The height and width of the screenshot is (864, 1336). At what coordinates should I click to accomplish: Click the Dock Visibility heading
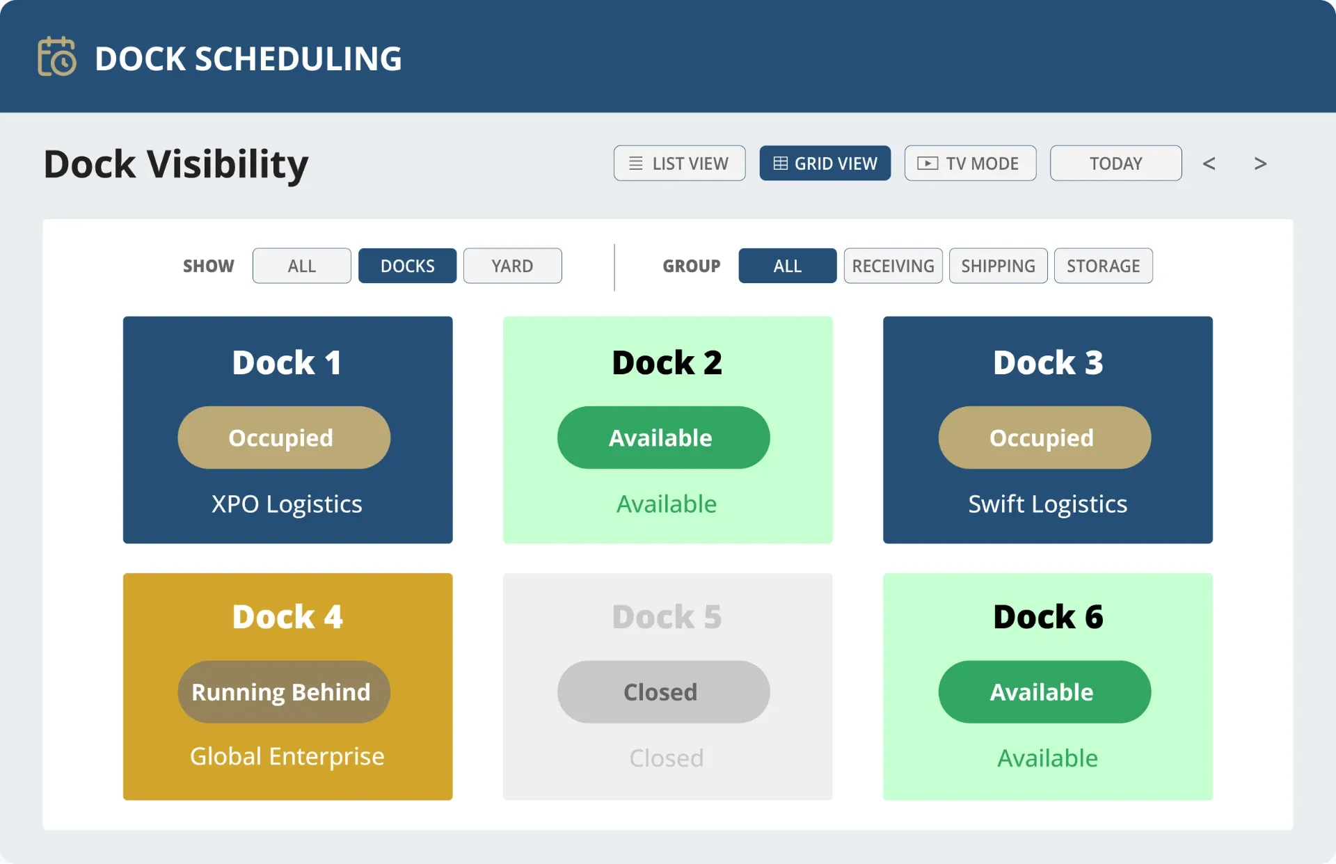[x=176, y=164]
